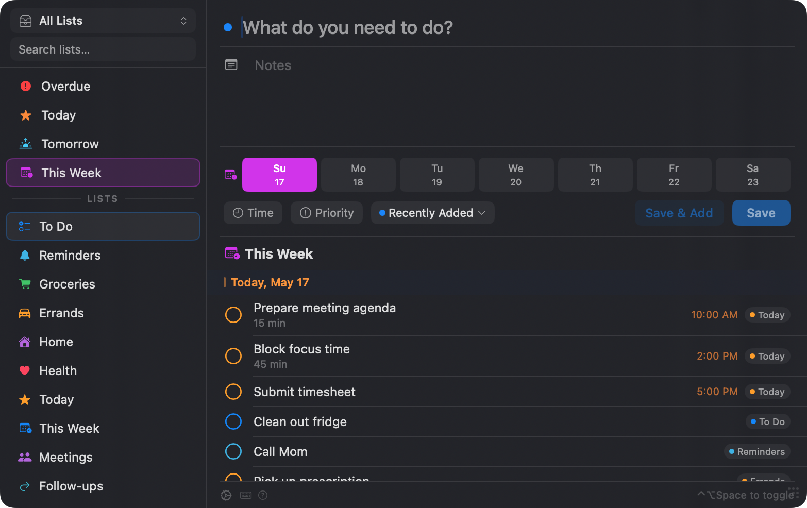Click the Health heart icon
This screenshot has width=807, height=508.
[x=25, y=370]
